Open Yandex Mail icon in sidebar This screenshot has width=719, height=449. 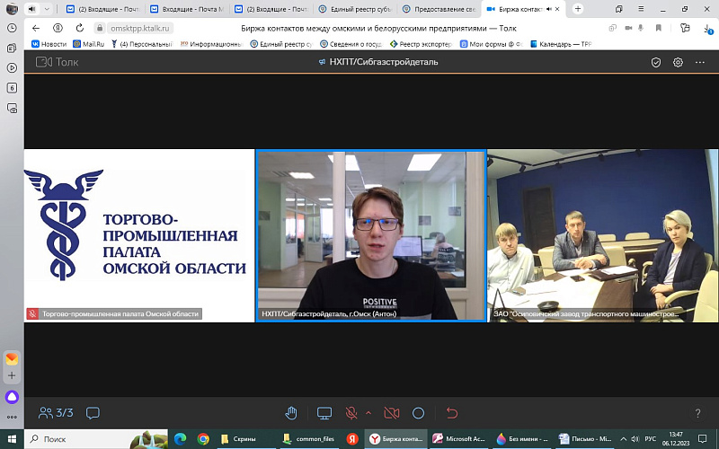click(12, 358)
